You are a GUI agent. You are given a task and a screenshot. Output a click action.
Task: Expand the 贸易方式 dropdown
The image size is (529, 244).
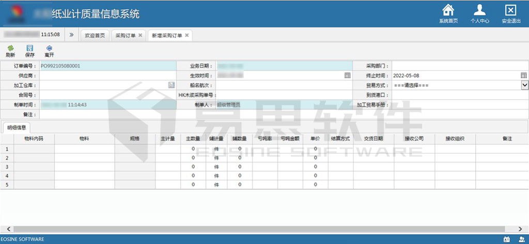pyautogui.click(x=524, y=85)
